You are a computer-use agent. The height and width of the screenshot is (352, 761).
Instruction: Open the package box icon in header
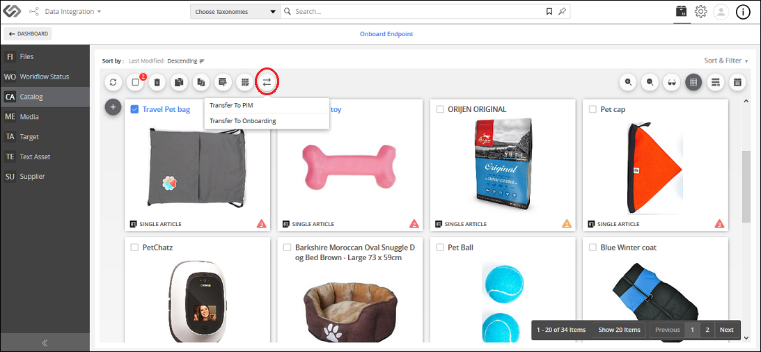[681, 12]
